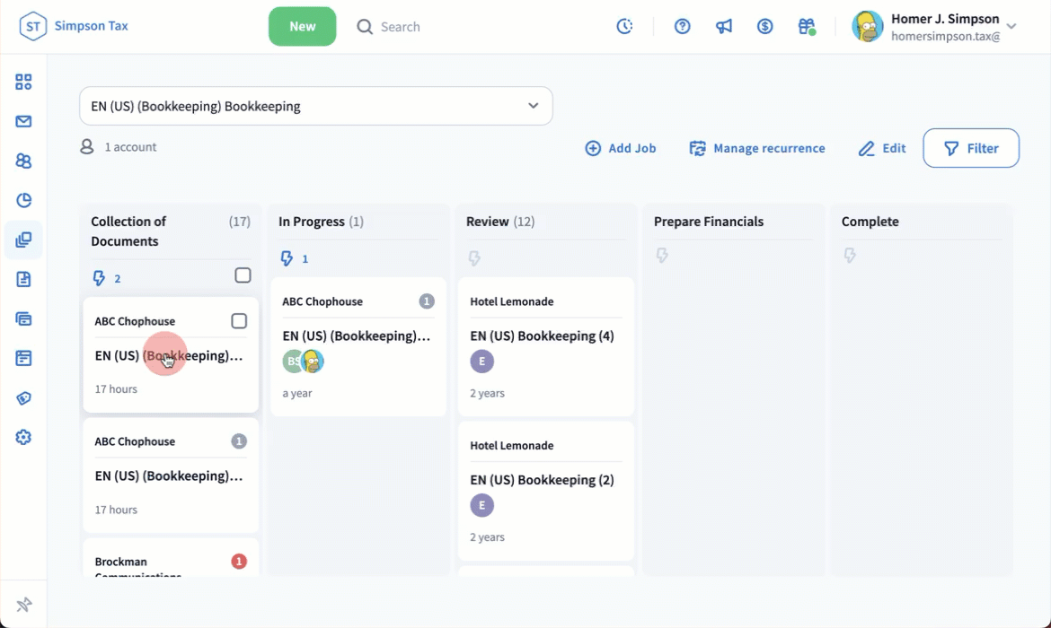Open the timer clock icon in header

624,27
